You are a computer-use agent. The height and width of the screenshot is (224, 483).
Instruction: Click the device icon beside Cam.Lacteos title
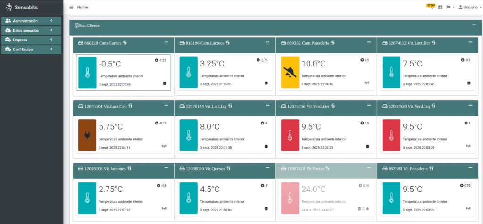coord(228,42)
